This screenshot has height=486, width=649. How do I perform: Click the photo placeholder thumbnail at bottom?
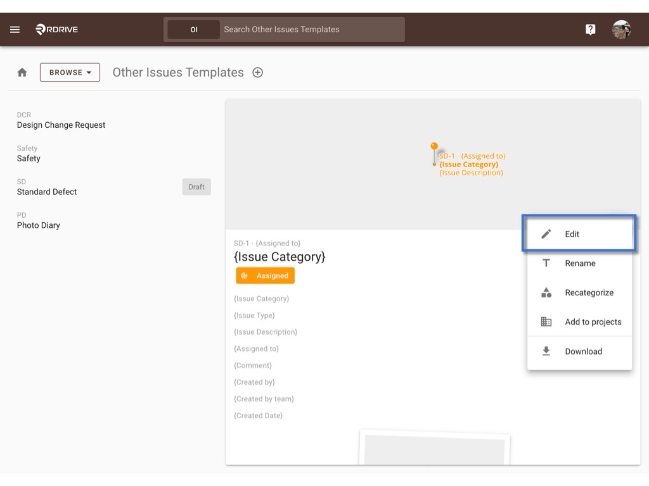(x=434, y=447)
